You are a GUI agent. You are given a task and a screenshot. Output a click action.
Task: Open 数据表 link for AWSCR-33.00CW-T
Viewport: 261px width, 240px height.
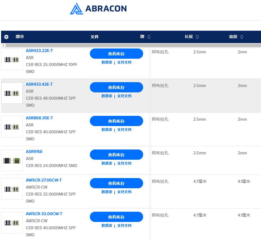tap(107, 225)
